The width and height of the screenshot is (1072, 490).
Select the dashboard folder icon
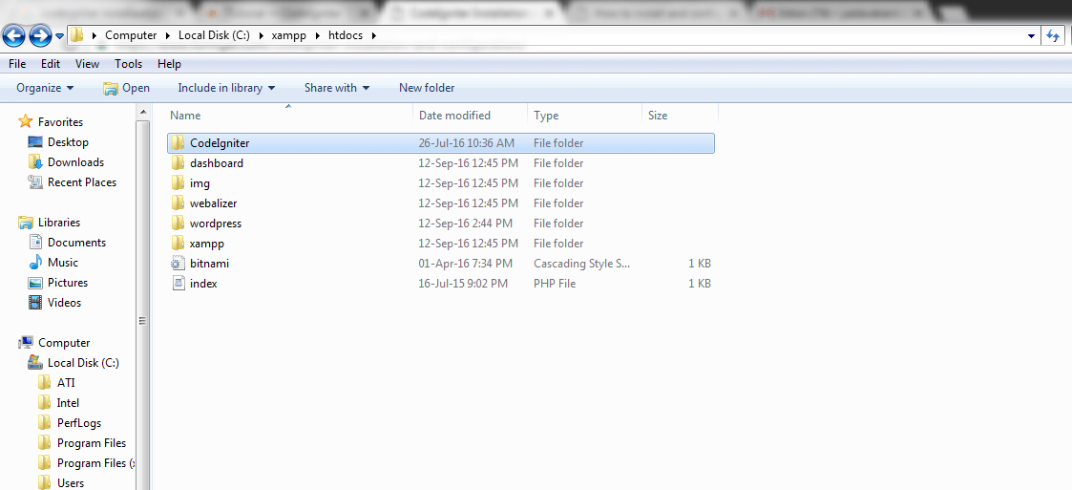179,163
